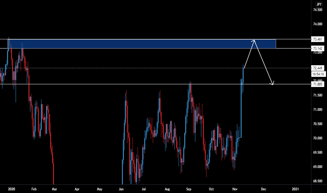The width and height of the screenshot is (327, 193).
Task: Click the JPY currency label
Action: [319, 4]
